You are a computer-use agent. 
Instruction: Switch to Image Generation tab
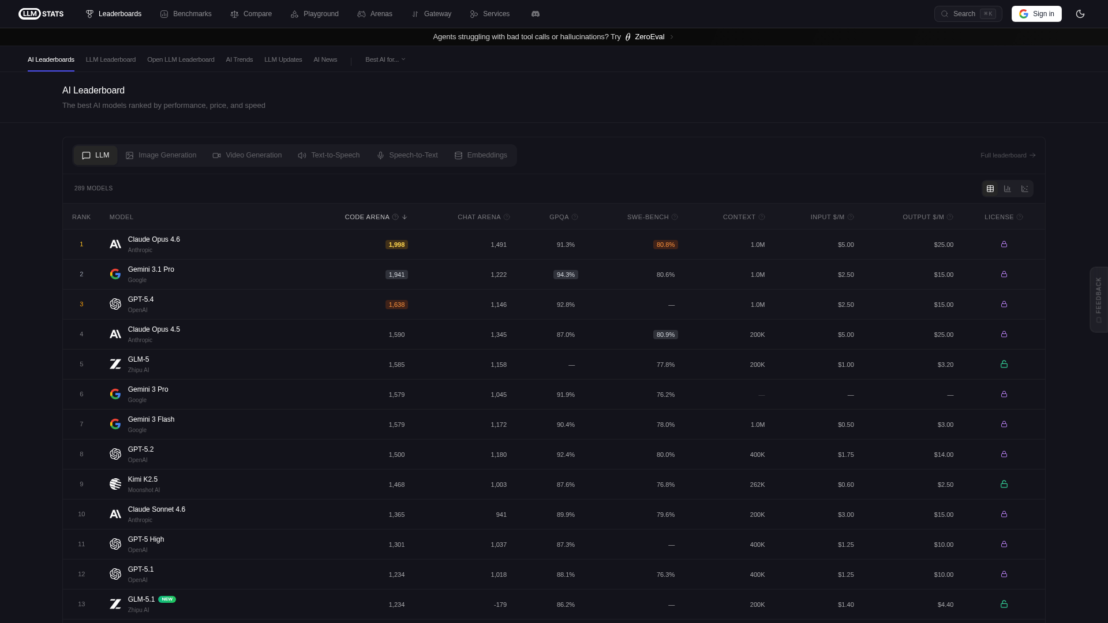161,155
